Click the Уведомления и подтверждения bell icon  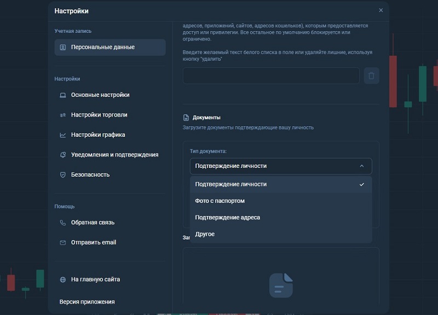coord(63,155)
